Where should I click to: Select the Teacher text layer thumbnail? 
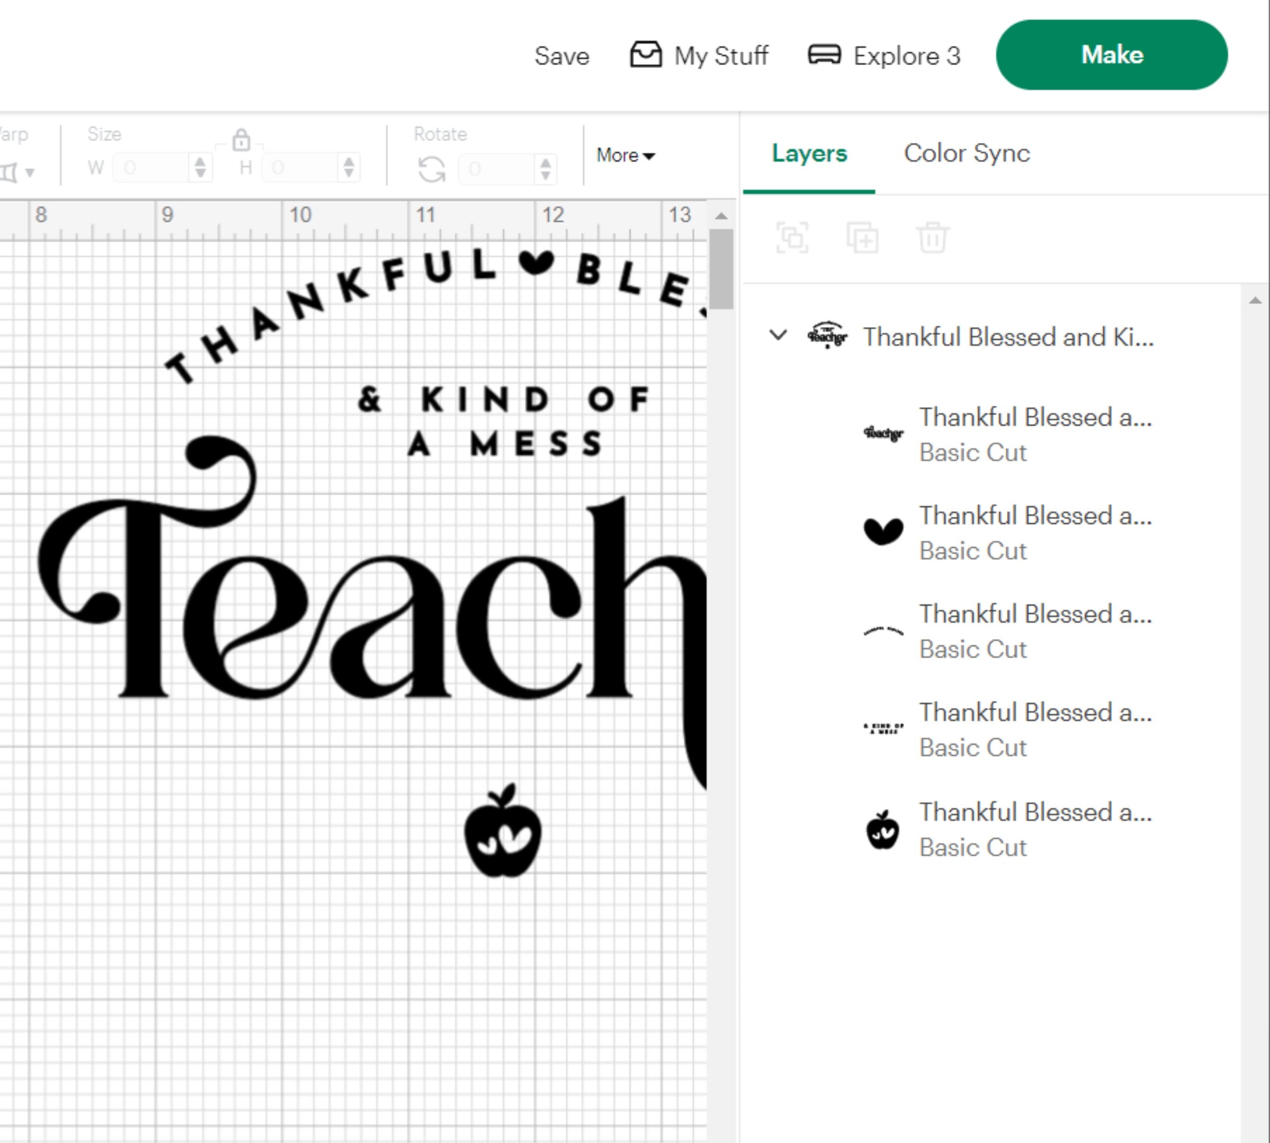coord(885,432)
